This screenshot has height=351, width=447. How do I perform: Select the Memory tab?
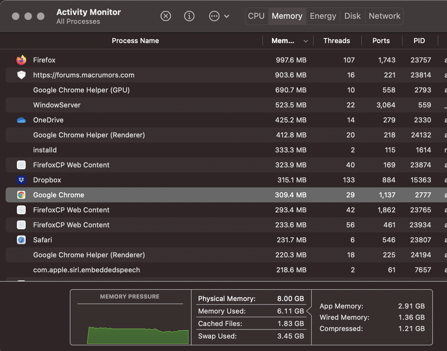(287, 16)
